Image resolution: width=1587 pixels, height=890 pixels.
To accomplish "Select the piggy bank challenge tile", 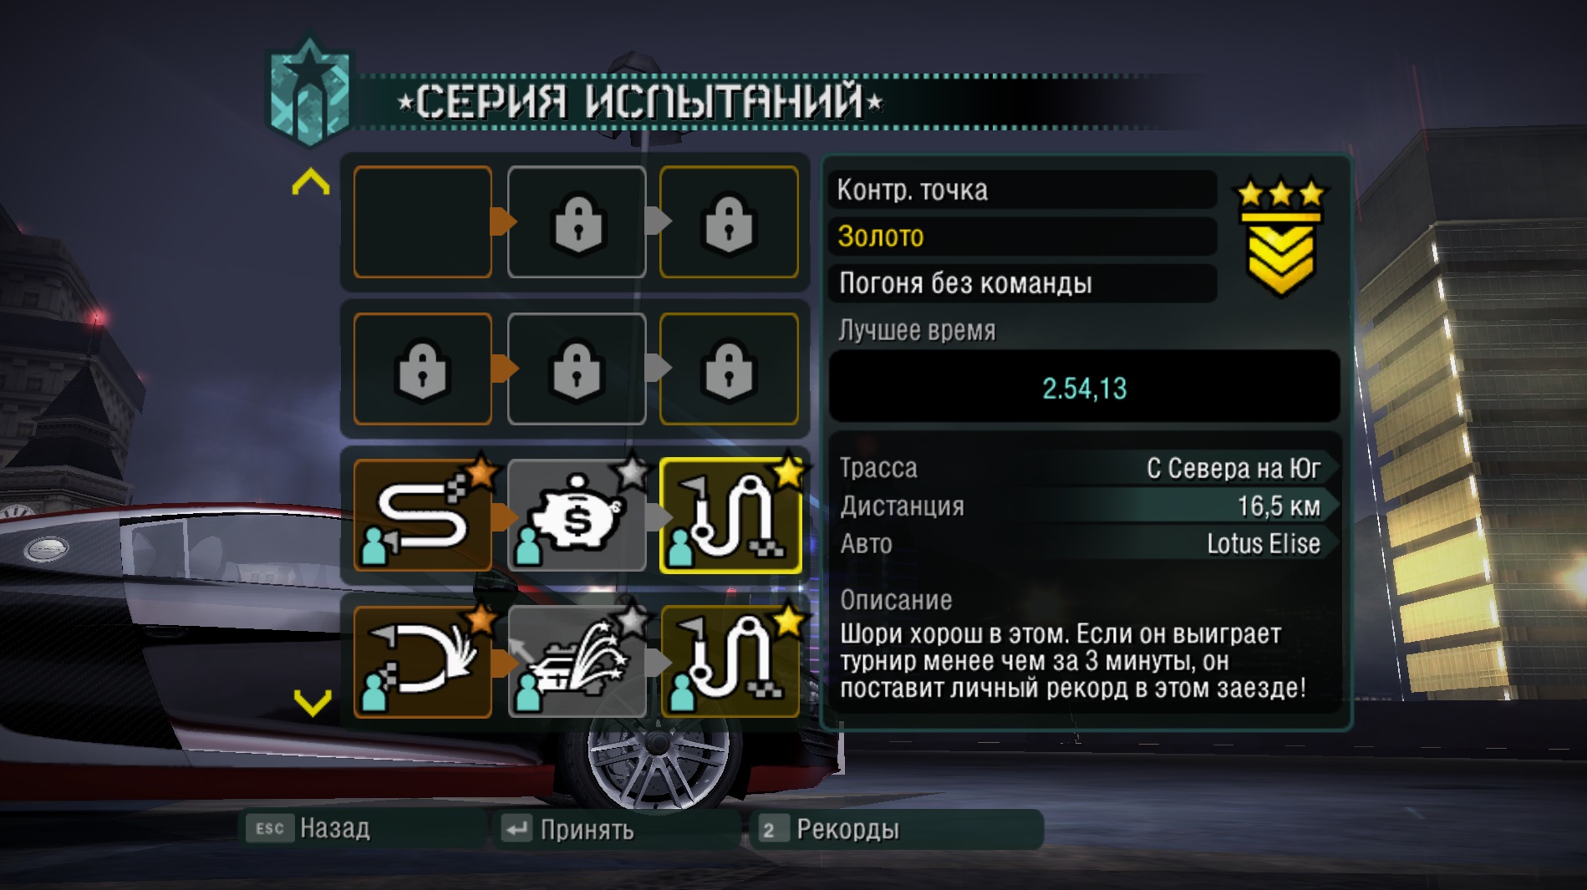I will [577, 516].
